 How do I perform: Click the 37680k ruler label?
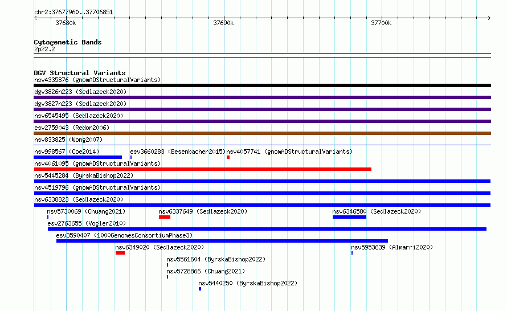66,23
